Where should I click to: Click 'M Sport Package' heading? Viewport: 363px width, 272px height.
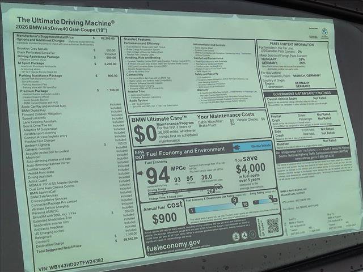click(31, 63)
